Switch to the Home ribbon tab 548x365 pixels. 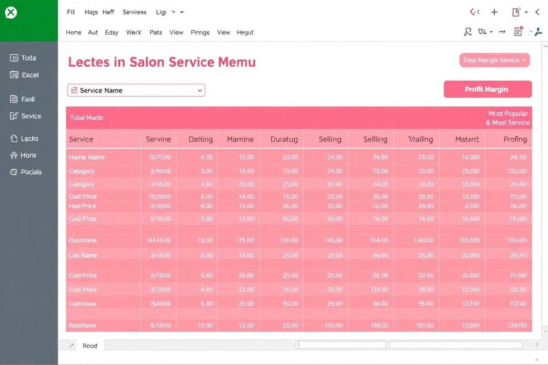click(x=74, y=32)
